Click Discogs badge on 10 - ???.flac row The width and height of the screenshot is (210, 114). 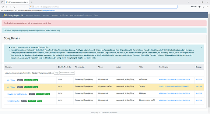pos(35,87)
